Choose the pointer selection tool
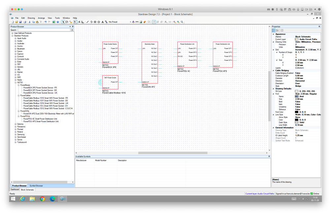Image resolution: width=331 pixels, height=214 pixels. [x=63, y=22]
